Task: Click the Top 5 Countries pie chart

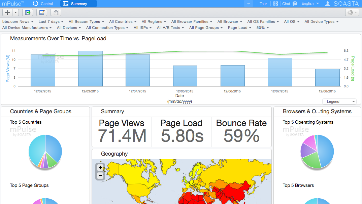Action: [x=45, y=152]
